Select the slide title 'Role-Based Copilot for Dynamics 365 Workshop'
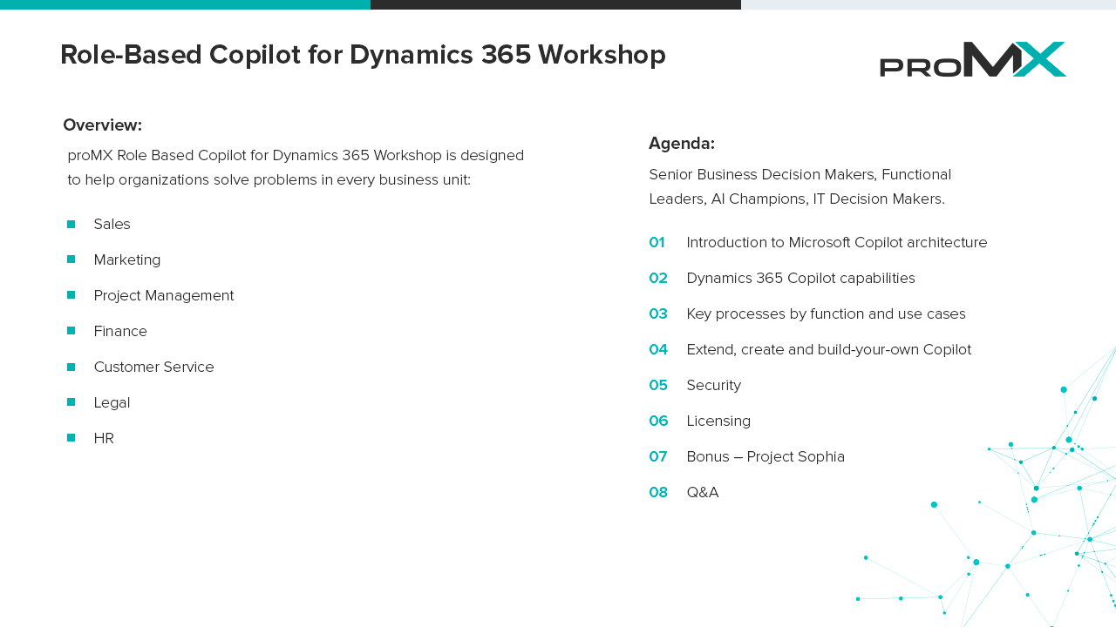Viewport: 1116px width, 627px height. [x=363, y=55]
